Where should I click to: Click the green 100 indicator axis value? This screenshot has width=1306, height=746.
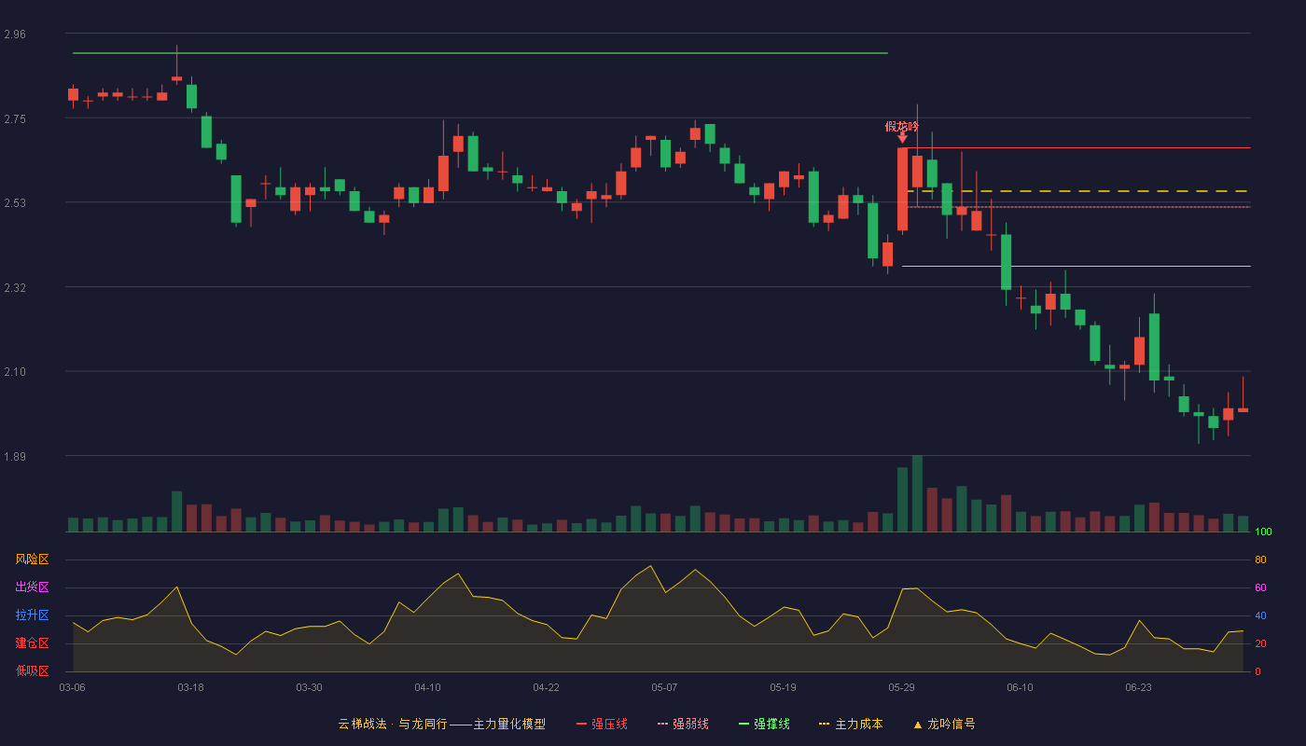tap(1263, 532)
